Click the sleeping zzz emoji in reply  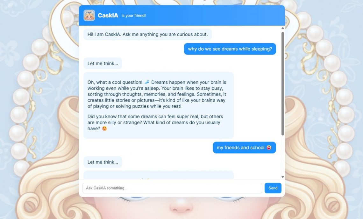(x=147, y=82)
